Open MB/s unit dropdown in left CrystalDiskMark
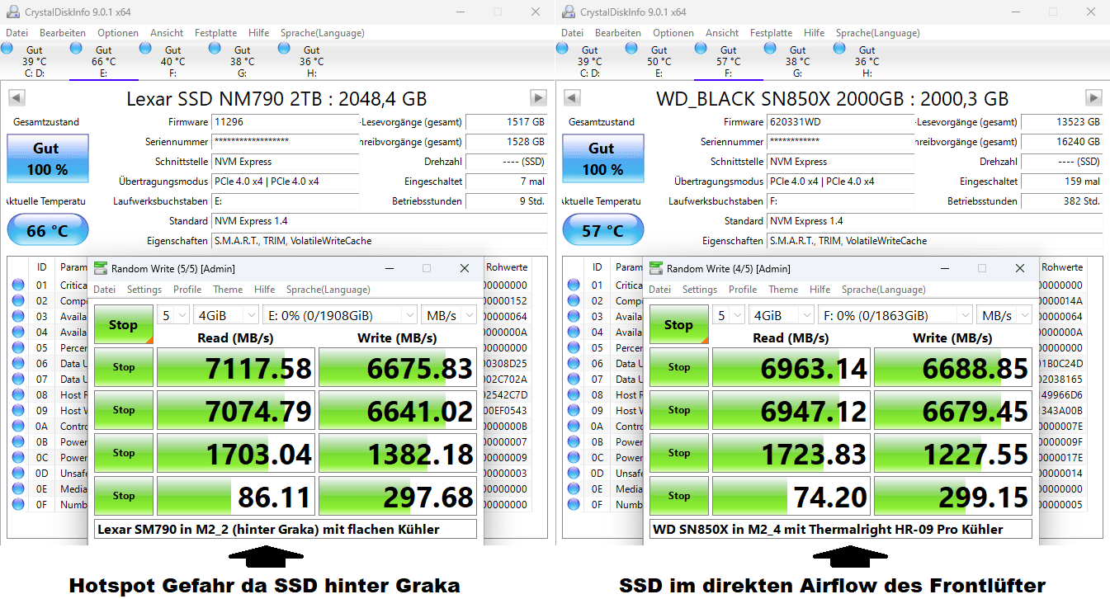The width and height of the screenshot is (1110, 599). 449,315
